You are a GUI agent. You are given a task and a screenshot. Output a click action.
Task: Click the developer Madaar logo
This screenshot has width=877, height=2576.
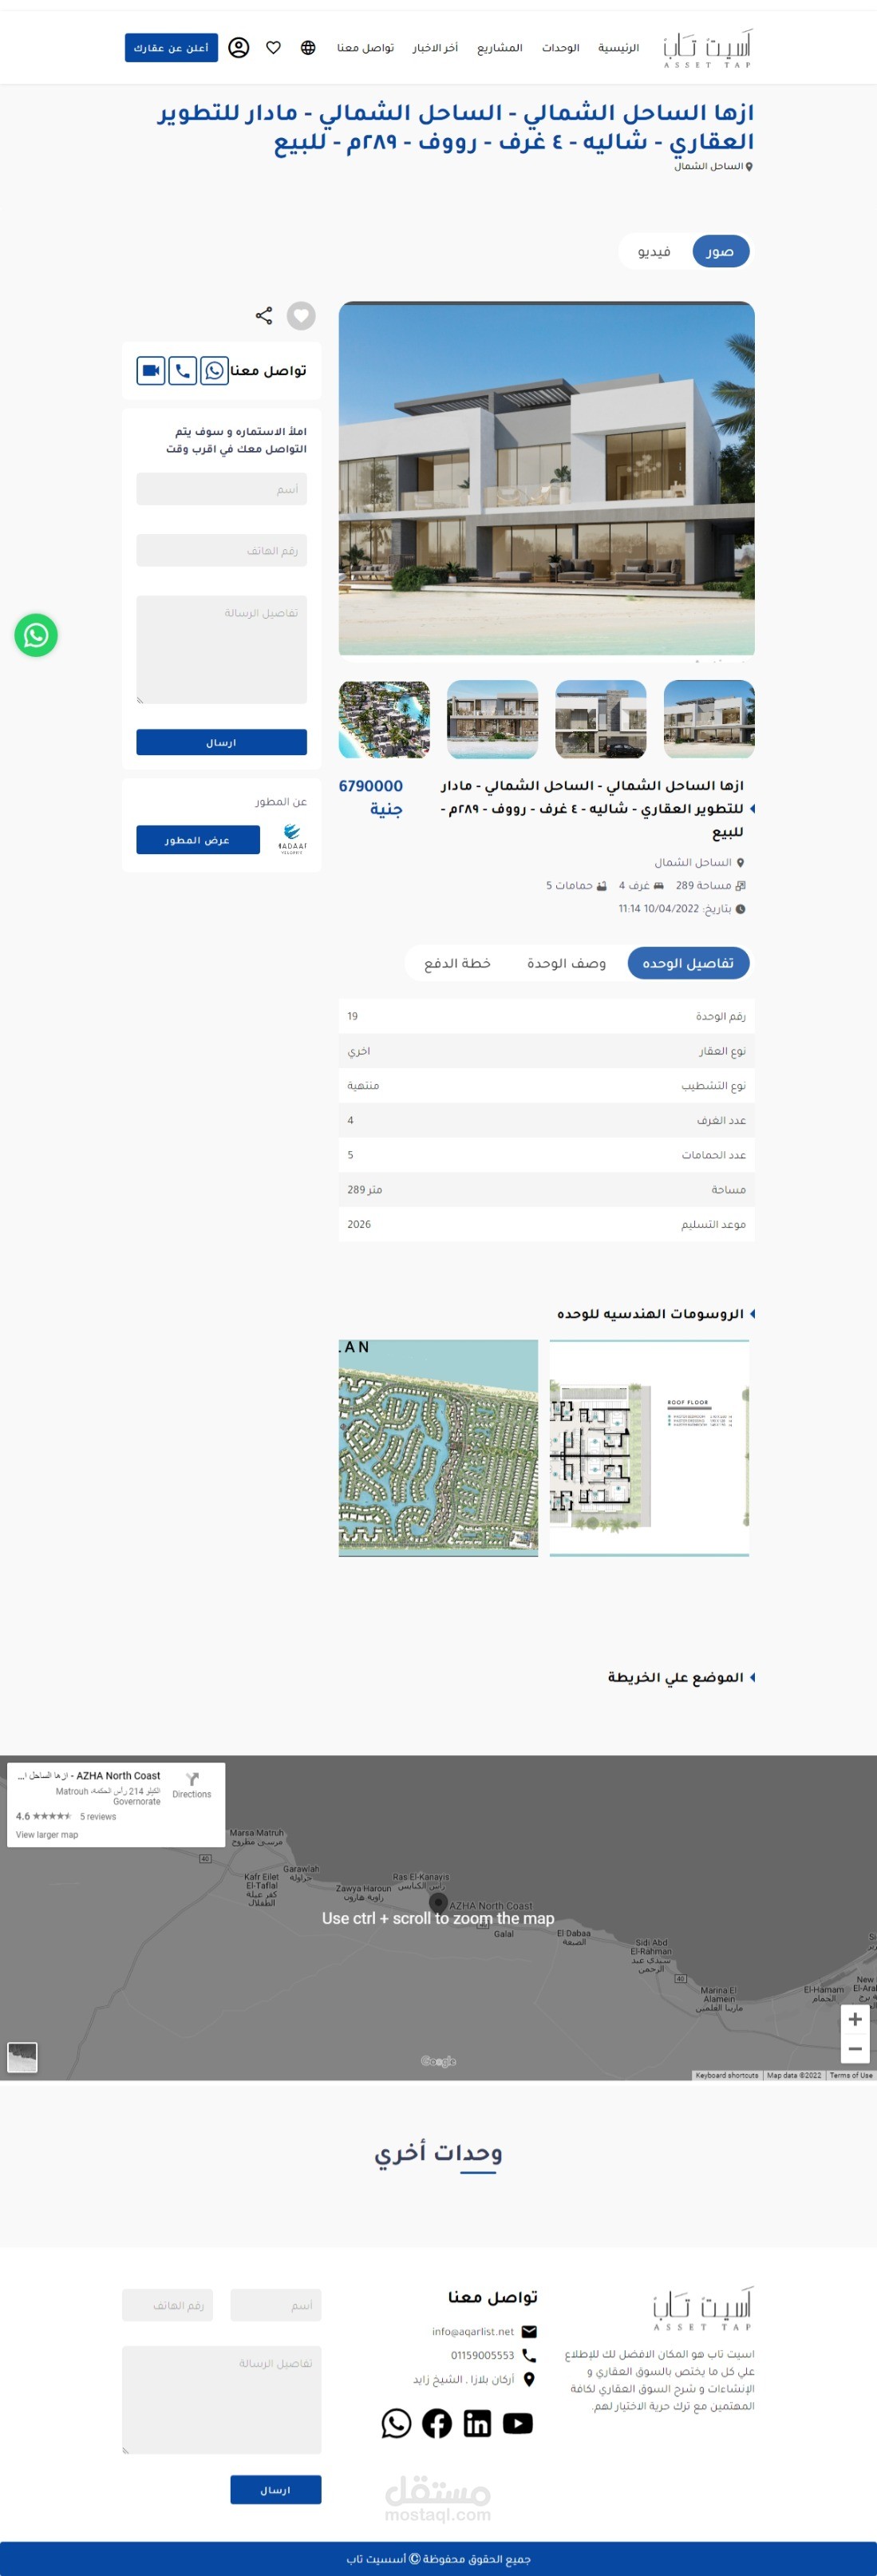click(x=292, y=839)
